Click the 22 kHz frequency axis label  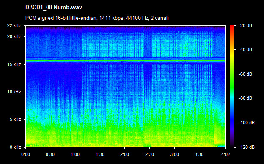[x=14, y=25]
